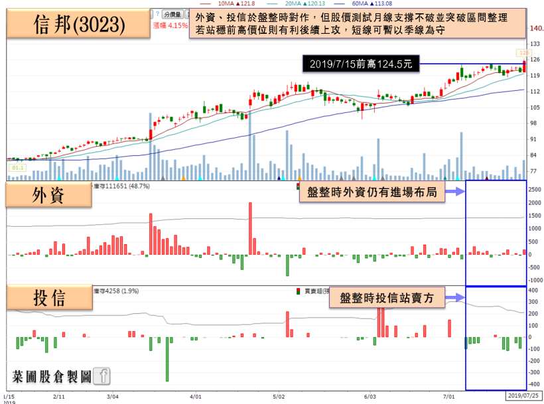
Task: Click the 庫存111651 (48.7%) holdings text
Action: [121, 186]
